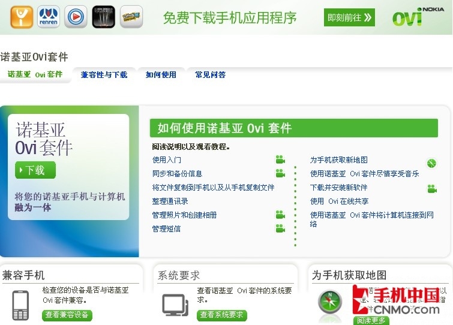Viewport: 453px width, 325px height.
Task: Click the 阅读更多 button
Action: tap(371, 320)
